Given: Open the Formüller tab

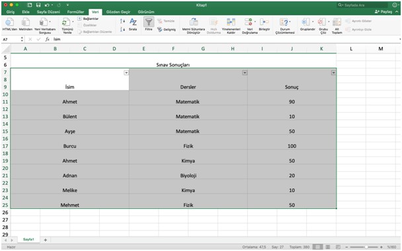Looking at the screenshot, I should [75, 12].
